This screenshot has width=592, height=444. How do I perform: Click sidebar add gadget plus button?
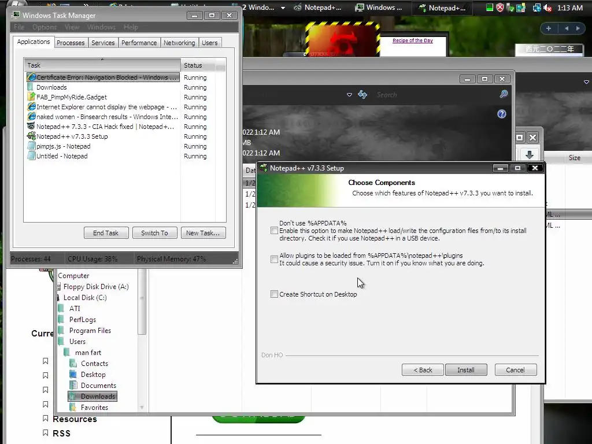549,28
